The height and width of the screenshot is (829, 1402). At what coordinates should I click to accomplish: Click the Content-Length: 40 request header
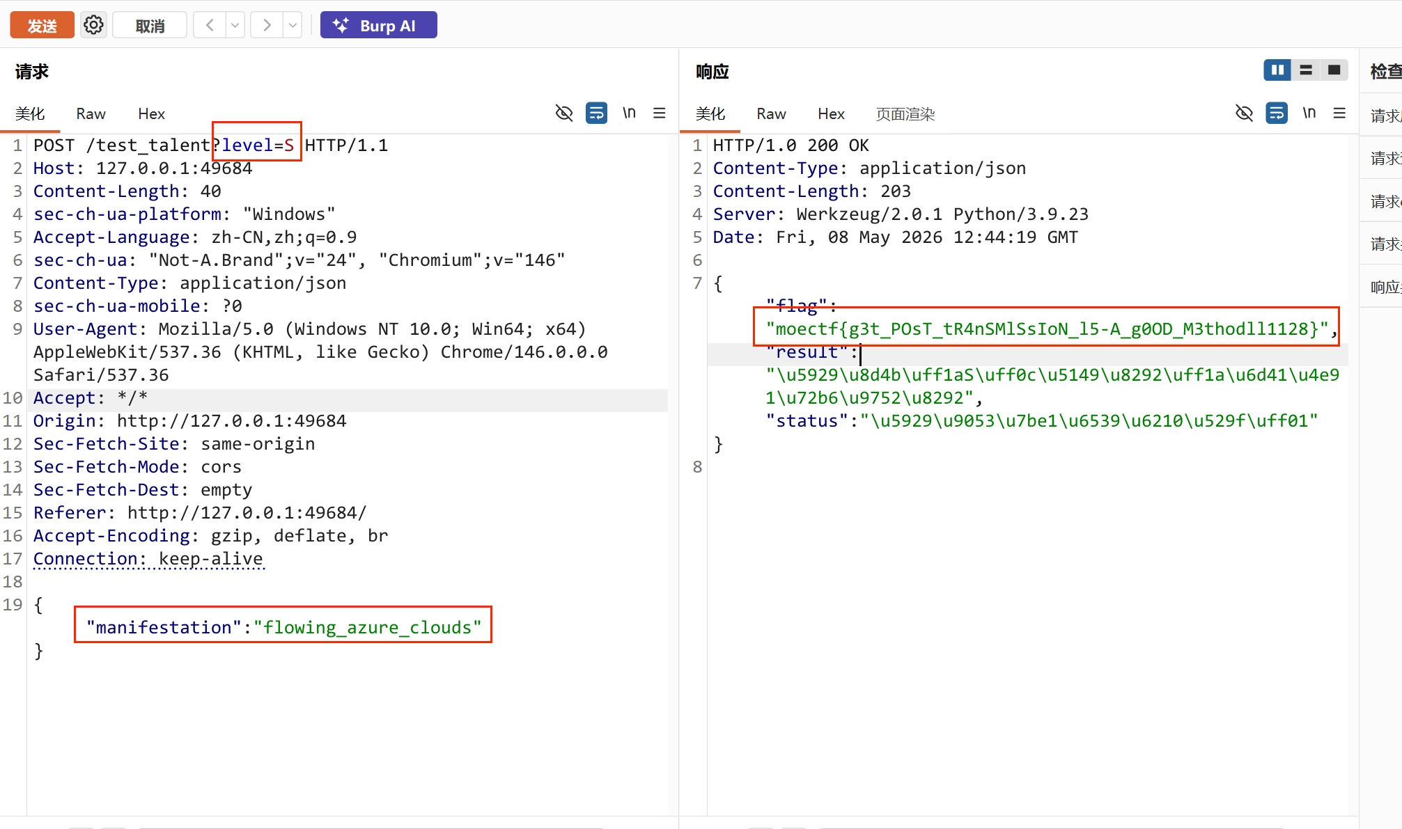(127, 191)
